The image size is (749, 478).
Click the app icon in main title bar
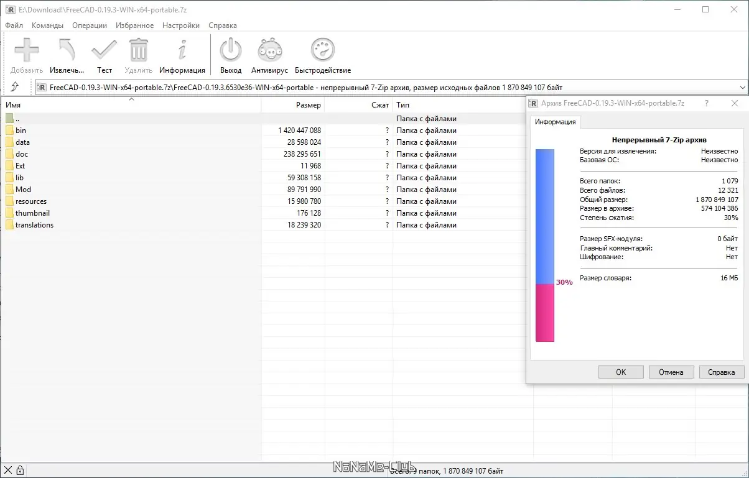[9, 9]
